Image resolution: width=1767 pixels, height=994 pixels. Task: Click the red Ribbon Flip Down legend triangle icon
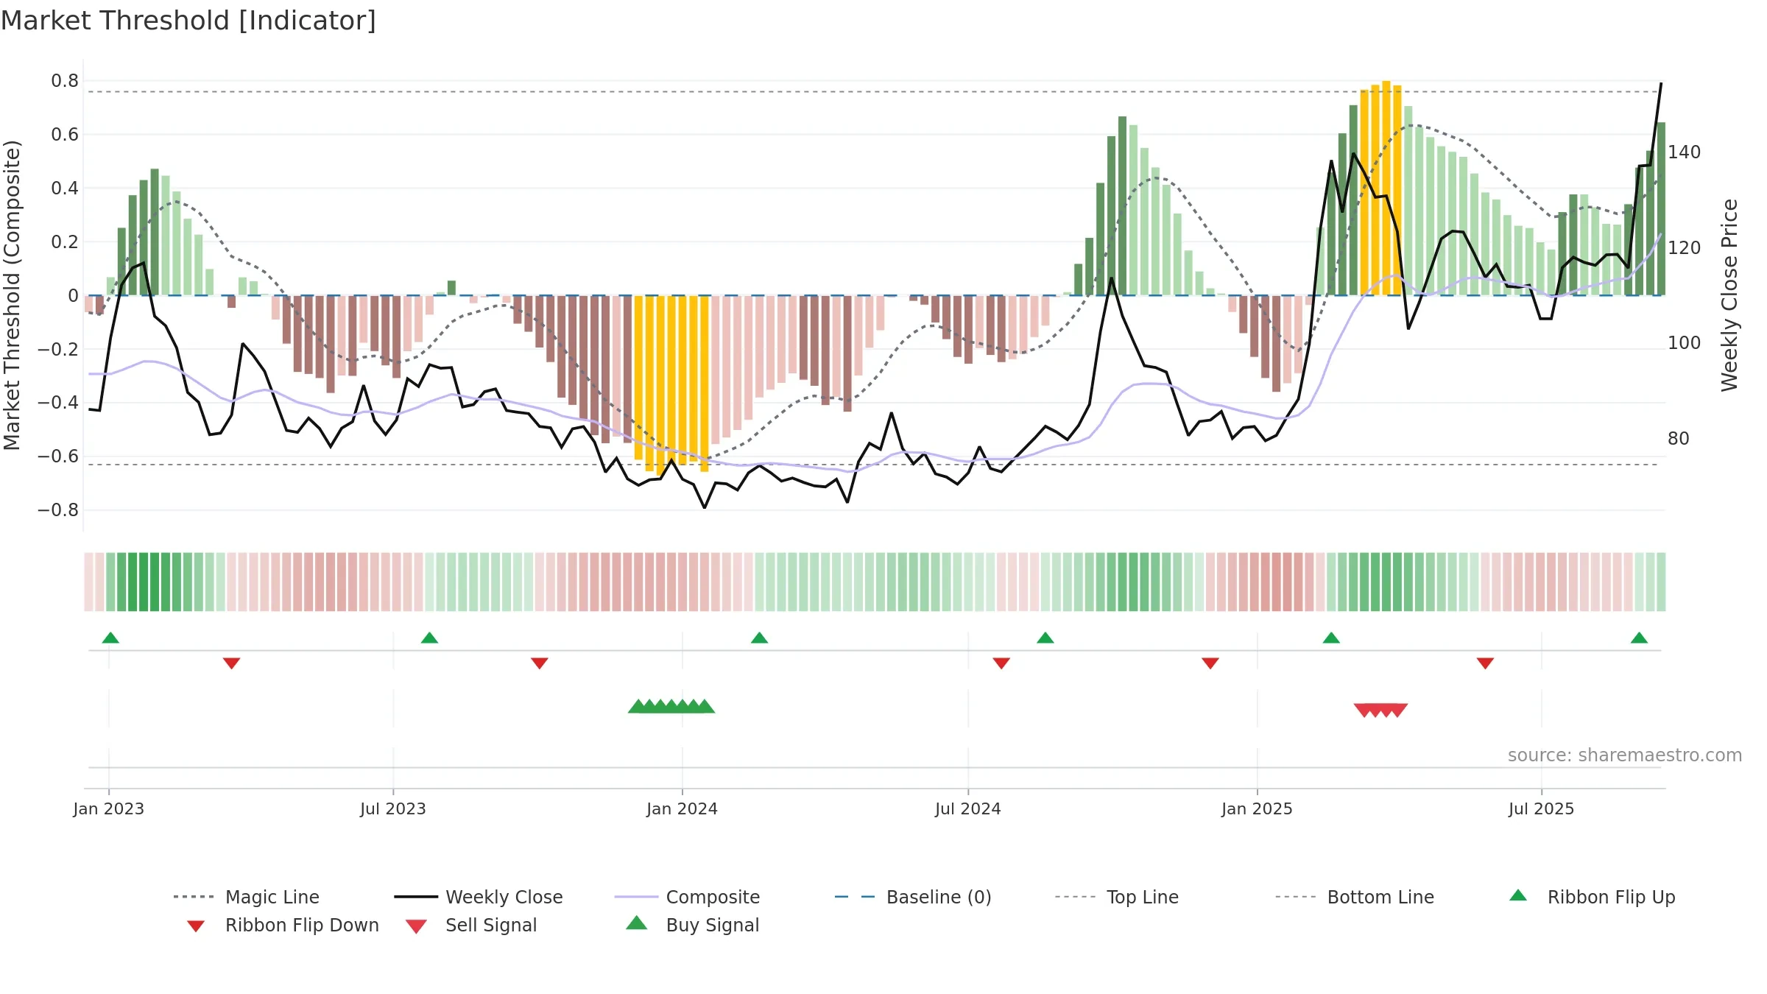(x=196, y=926)
